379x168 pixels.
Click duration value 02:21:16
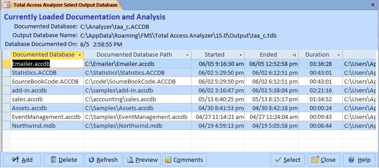[x=321, y=91]
